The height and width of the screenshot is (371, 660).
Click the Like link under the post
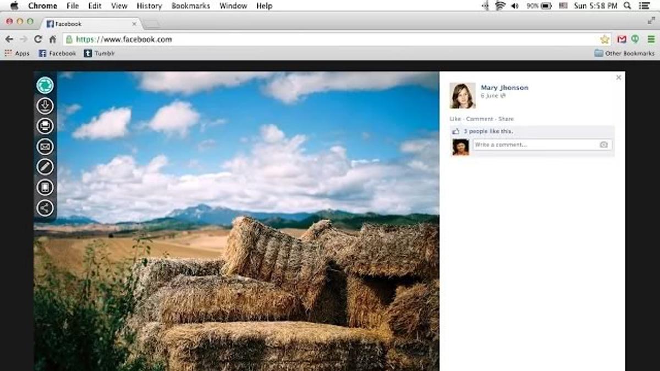pos(455,119)
